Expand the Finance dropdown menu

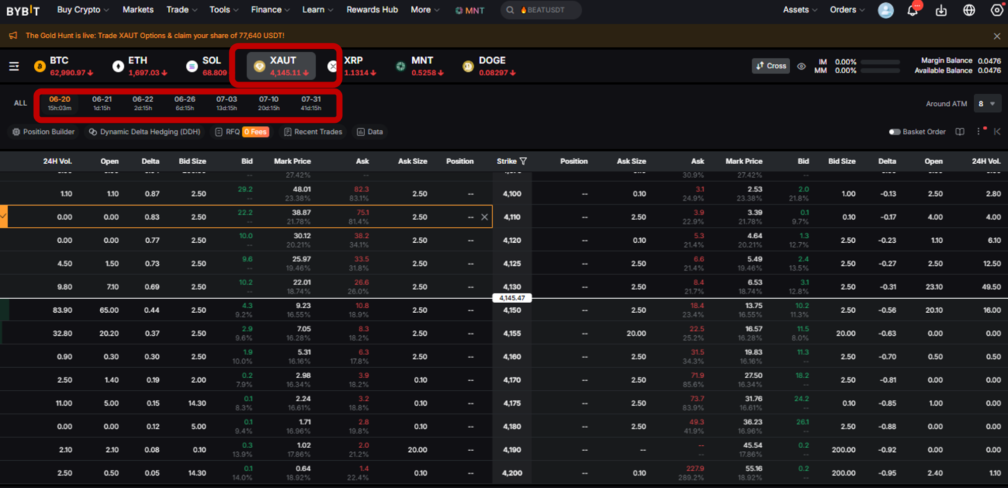tap(271, 10)
